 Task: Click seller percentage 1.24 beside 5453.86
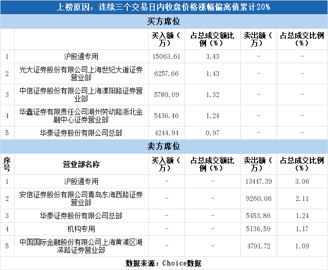(302, 216)
